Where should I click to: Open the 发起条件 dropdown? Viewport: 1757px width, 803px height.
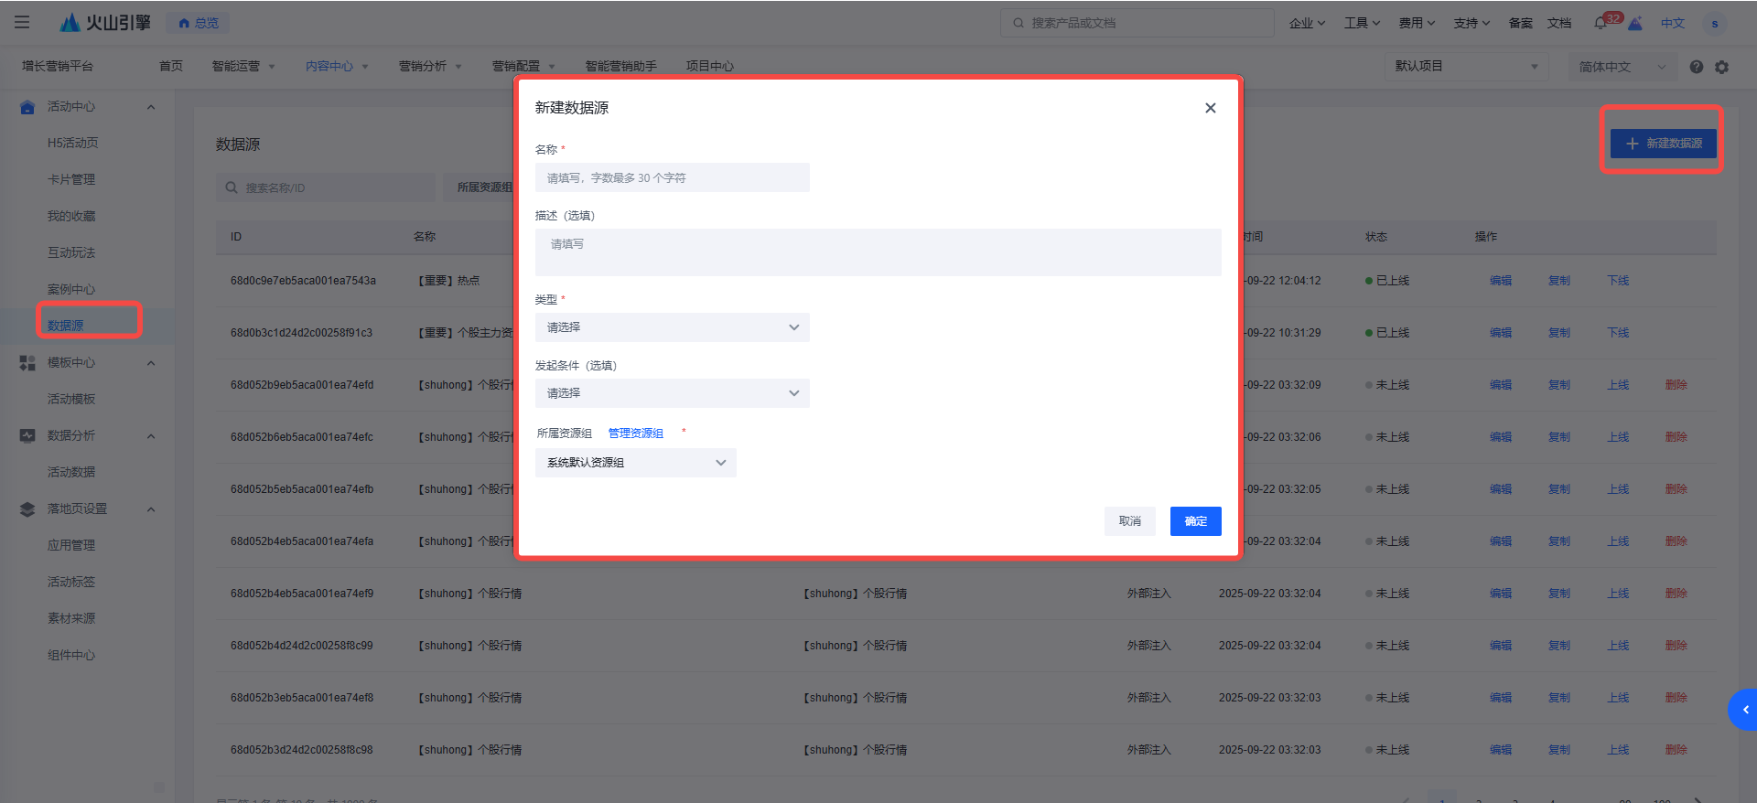click(672, 393)
